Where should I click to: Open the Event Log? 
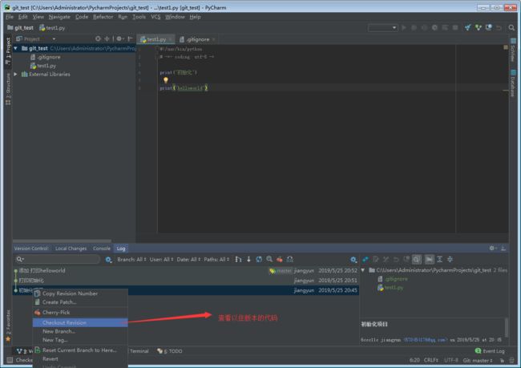pyautogui.click(x=490, y=351)
